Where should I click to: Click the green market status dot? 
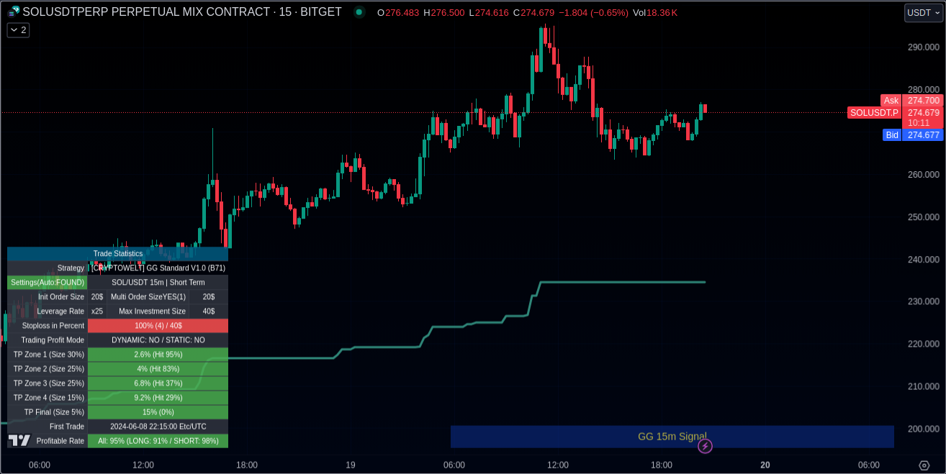point(359,12)
